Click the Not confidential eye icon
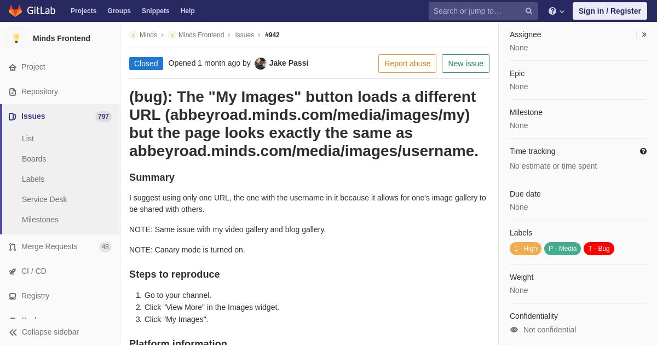Screen dimensions: 657x345 tap(514, 330)
